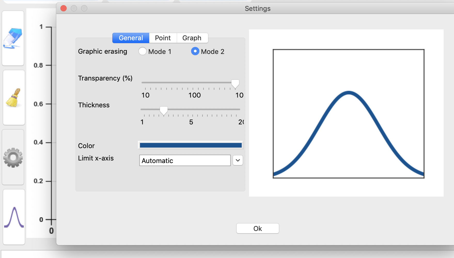Open the blue Color swatch picker
The height and width of the screenshot is (258, 454).
pos(191,145)
